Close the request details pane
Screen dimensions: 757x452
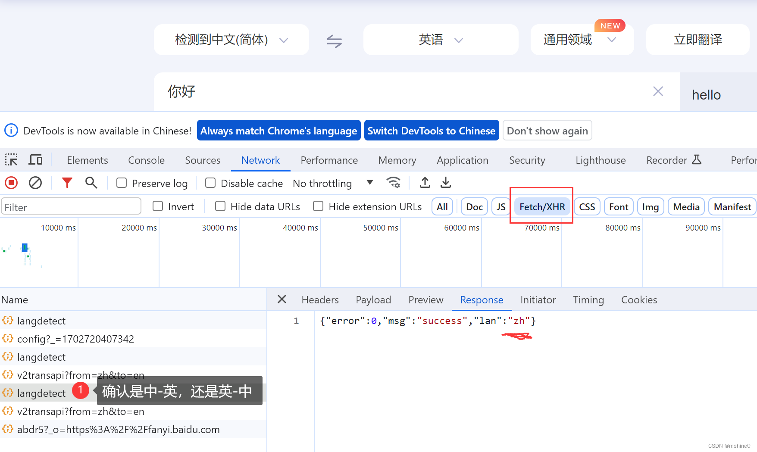pyautogui.click(x=282, y=299)
